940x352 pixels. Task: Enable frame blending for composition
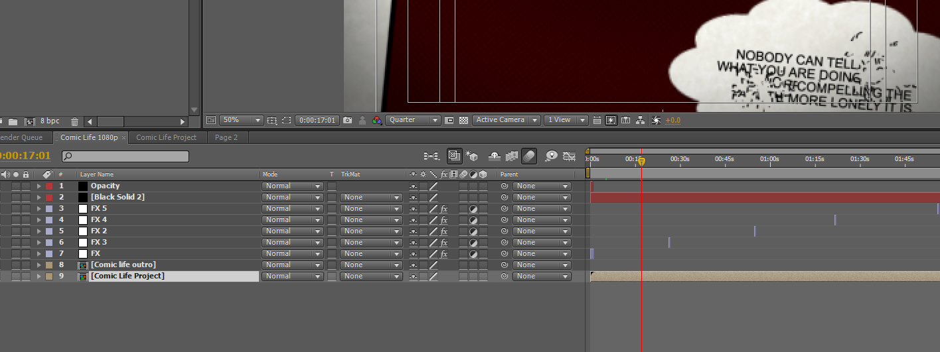511,156
